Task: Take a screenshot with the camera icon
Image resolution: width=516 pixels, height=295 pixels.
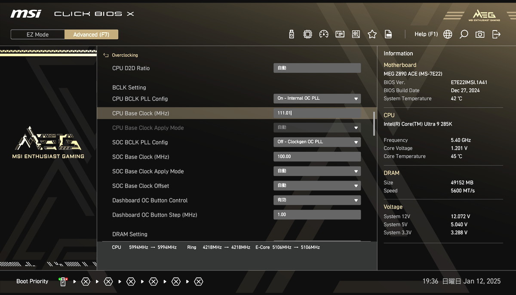Action: (480, 34)
